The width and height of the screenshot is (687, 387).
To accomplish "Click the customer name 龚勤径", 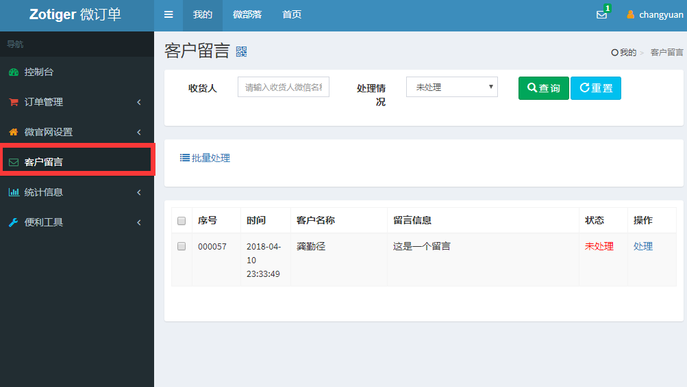I will pyautogui.click(x=311, y=246).
